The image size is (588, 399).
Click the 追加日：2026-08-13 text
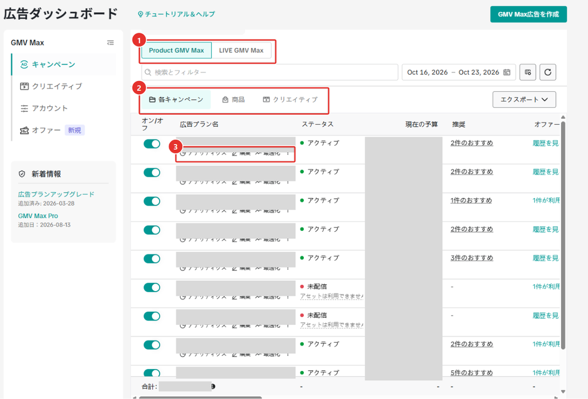pos(44,225)
